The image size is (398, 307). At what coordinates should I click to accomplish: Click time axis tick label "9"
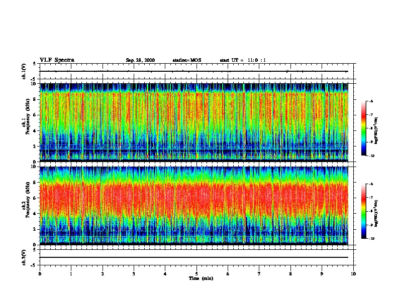coord(322,274)
